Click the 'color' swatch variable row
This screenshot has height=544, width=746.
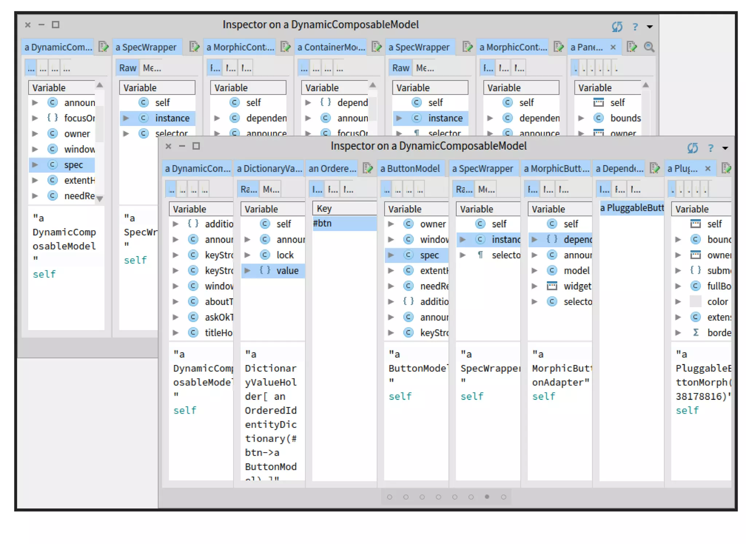(x=717, y=302)
